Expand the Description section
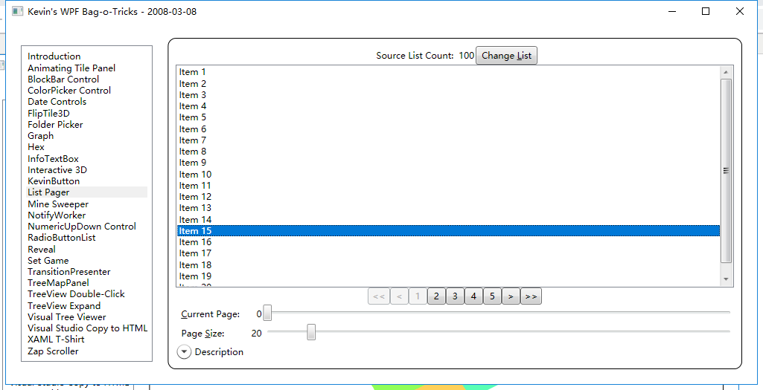This screenshot has height=390, width=763. (184, 352)
